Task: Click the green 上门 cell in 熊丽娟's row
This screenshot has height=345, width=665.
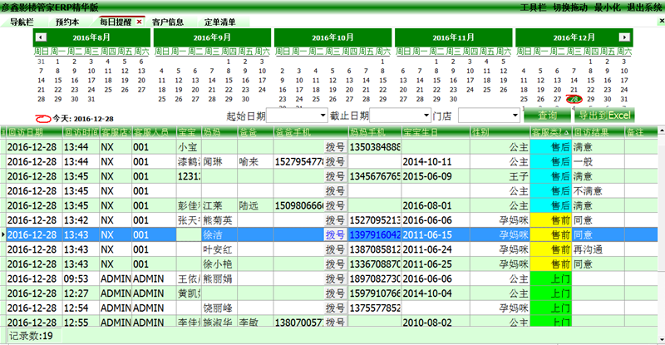Action: click(x=550, y=279)
